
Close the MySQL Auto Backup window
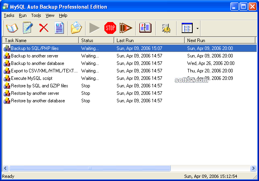(252, 7)
